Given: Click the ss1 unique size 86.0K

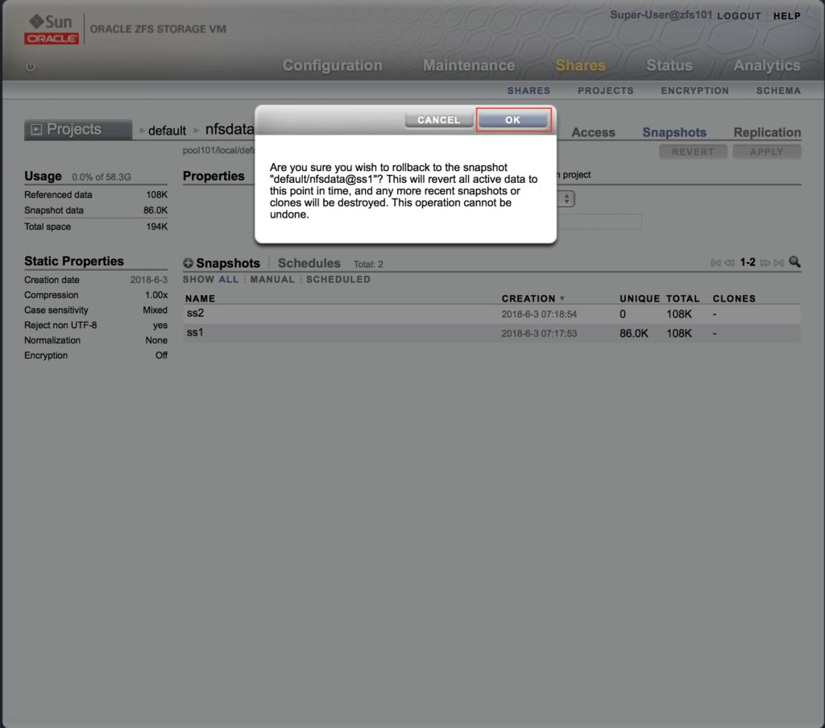Looking at the screenshot, I should click(x=634, y=334).
